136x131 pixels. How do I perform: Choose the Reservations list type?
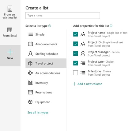click(46, 92)
